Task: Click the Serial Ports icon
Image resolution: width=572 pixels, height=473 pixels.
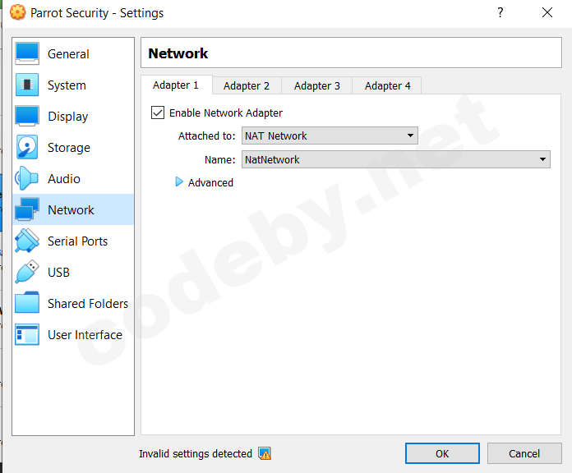Action: click(x=27, y=241)
